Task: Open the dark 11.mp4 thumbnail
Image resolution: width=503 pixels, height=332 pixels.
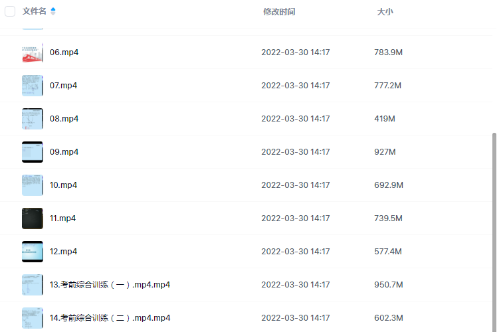Action: [33, 218]
